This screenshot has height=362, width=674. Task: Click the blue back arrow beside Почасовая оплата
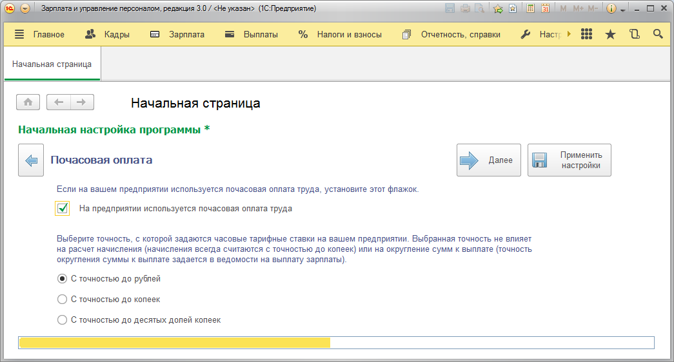pyautogui.click(x=31, y=160)
